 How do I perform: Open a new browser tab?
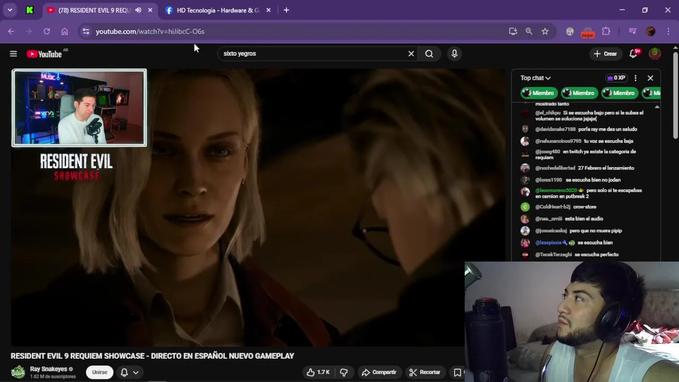(286, 10)
